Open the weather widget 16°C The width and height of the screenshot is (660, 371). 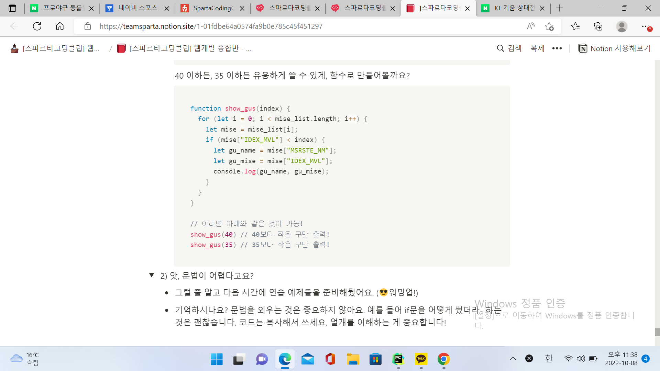coord(25,359)
